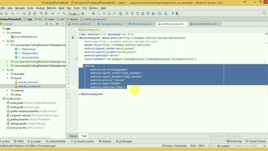The height and width of the screenshot is (151, 268).
Task: Click the Undo arrow in the toolbar
Action: click(x=13, y=13)
